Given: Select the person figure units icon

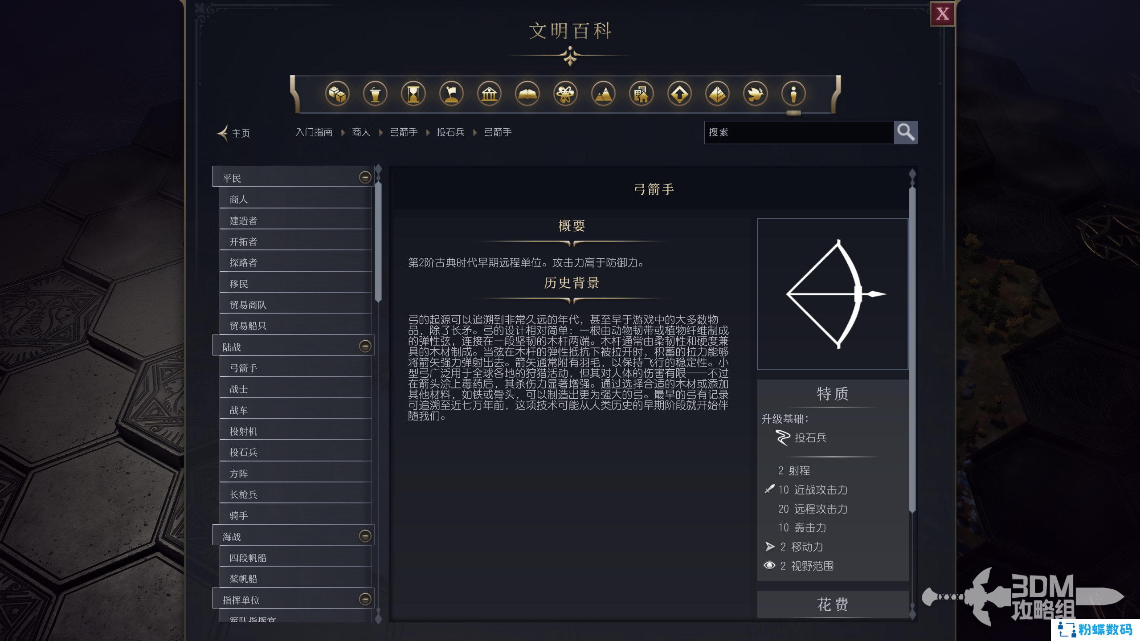Looking at the screenshot, I should click(793, 94).
